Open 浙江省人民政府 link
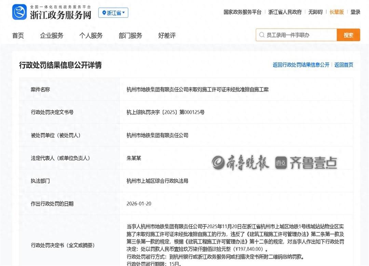 (285, 12)
